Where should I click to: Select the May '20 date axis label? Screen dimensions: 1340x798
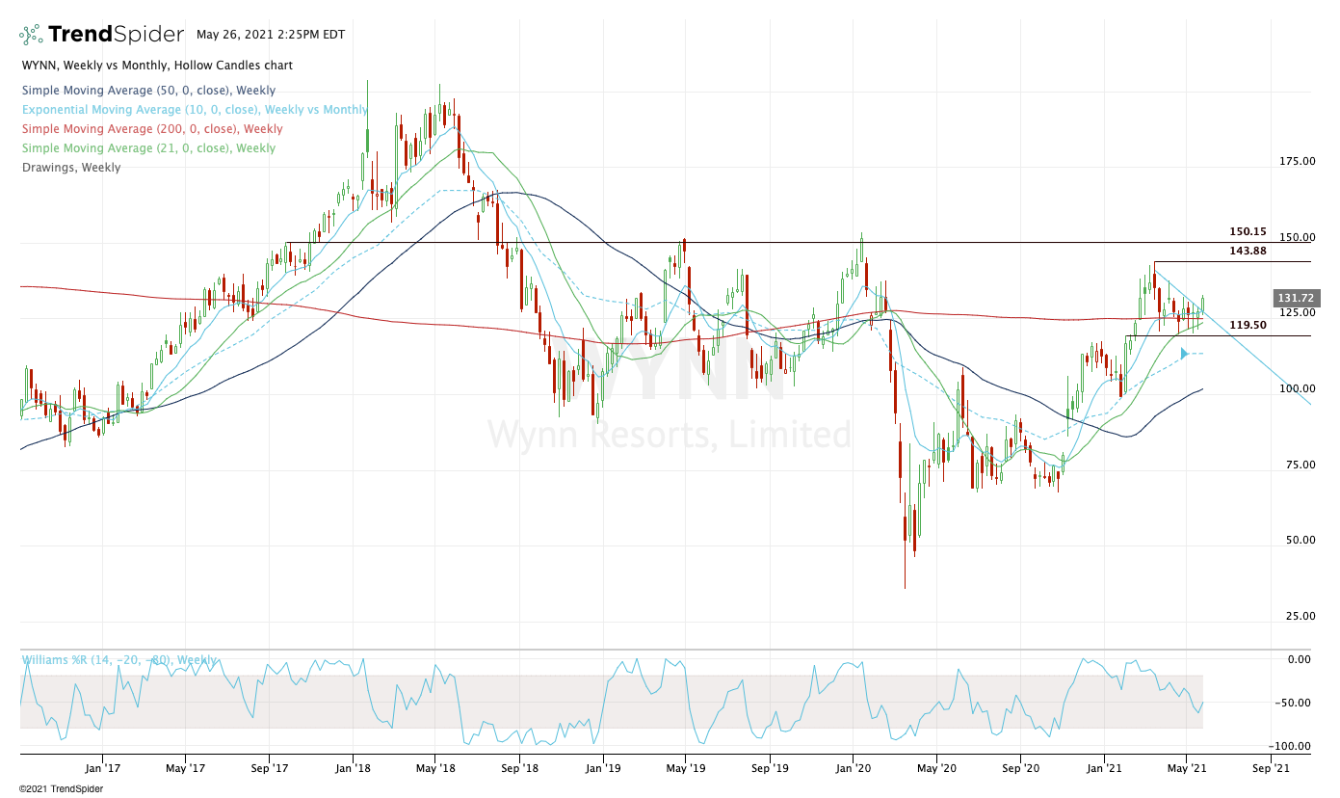[x=937, y=768]
